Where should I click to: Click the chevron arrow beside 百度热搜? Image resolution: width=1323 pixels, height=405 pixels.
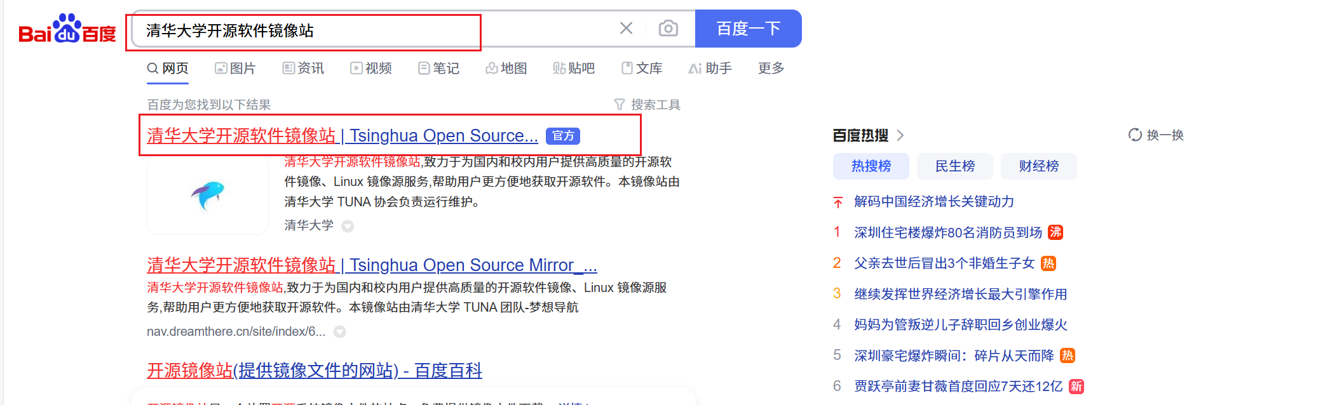click(900, 135)
